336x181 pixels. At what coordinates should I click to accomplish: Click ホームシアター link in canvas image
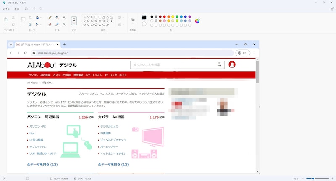click(109, 147)
